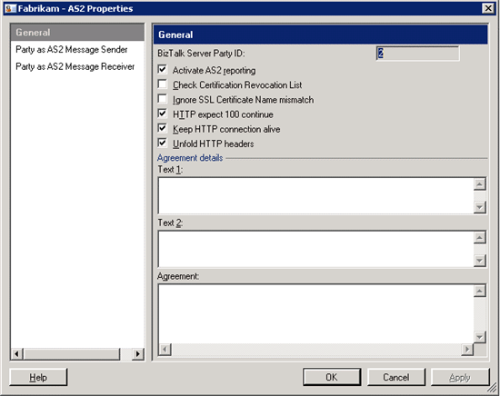
Task: Click the left pane horizontal scrollbar thumb
Action: click(72, 353)
